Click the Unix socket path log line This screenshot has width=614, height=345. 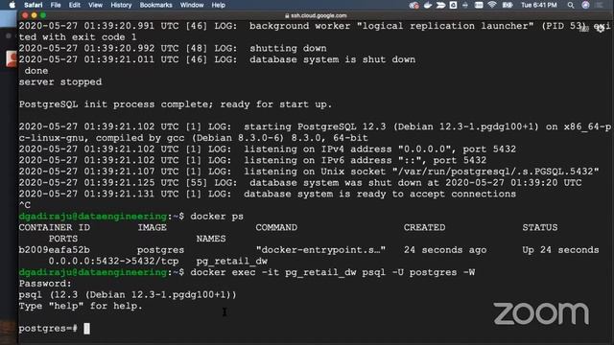pos(309,172)
